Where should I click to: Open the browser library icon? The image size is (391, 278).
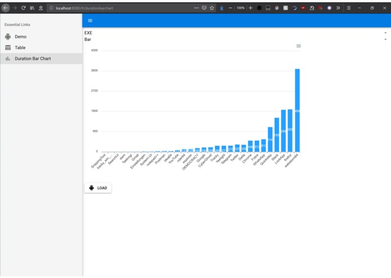click(x=32, y=8)
